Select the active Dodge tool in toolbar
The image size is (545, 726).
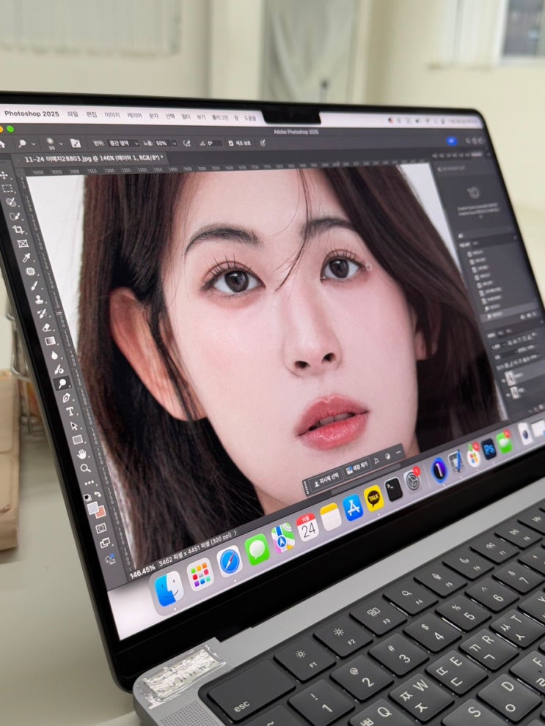(62, 383)
